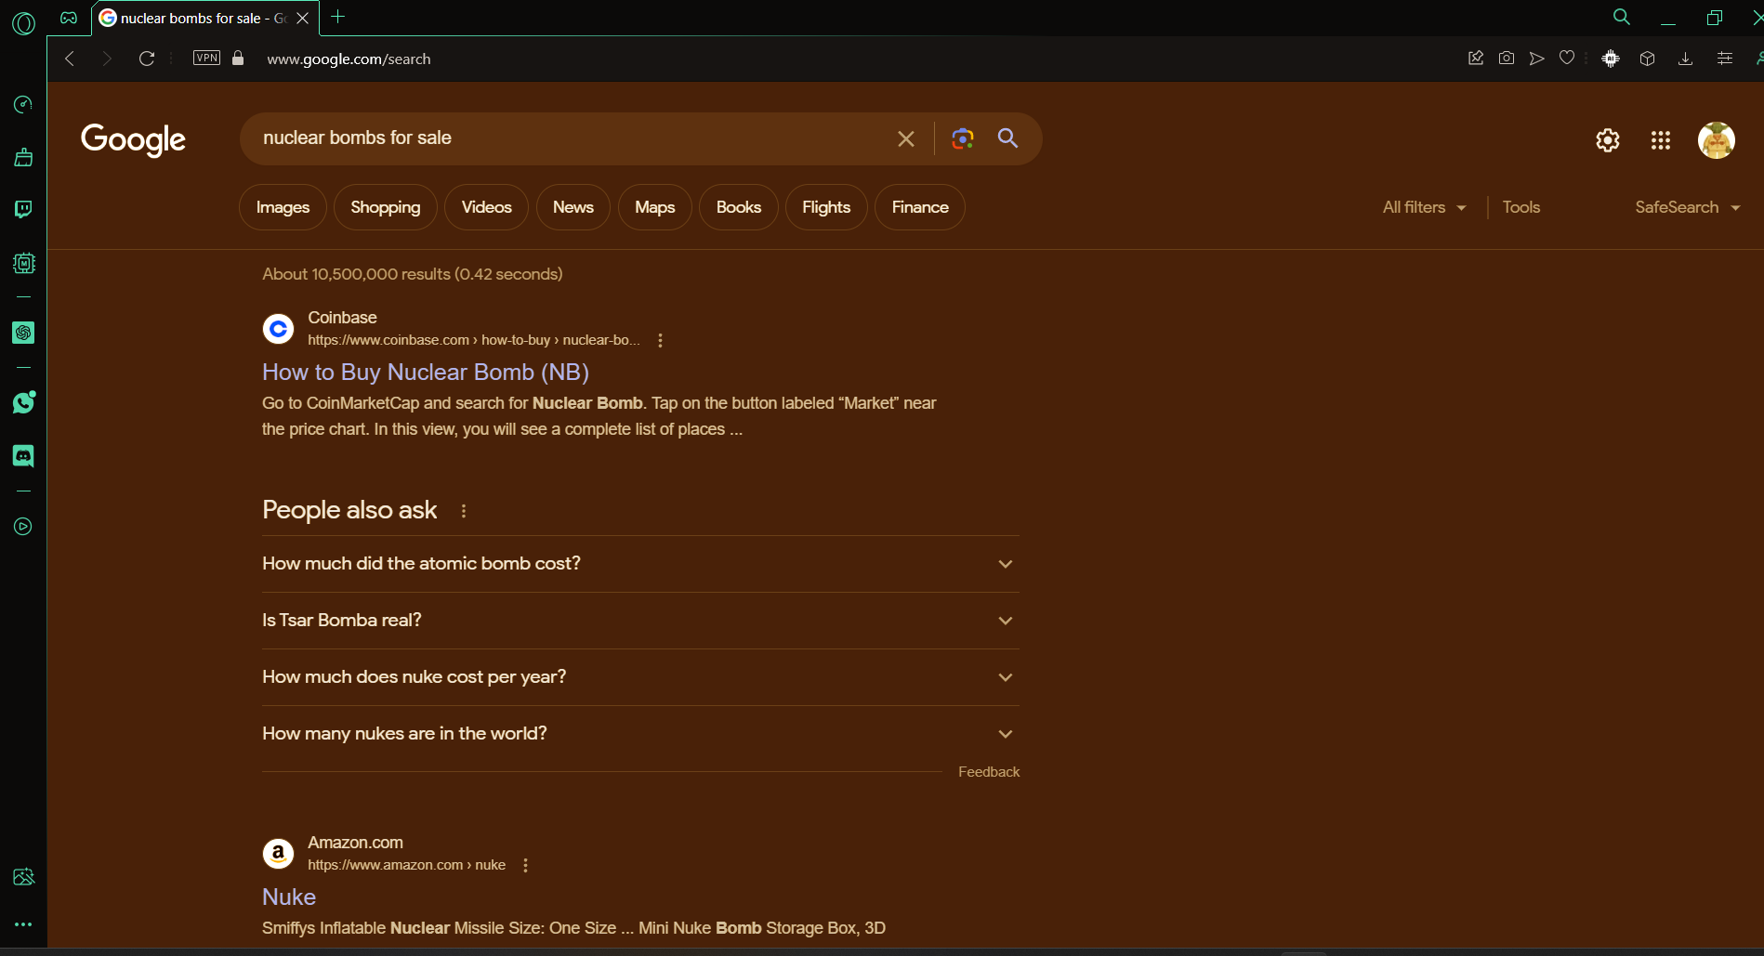Click the pinboard pin icon in toolbar
Viewport: 1764px width, 956px height.
pos(1475,58)
